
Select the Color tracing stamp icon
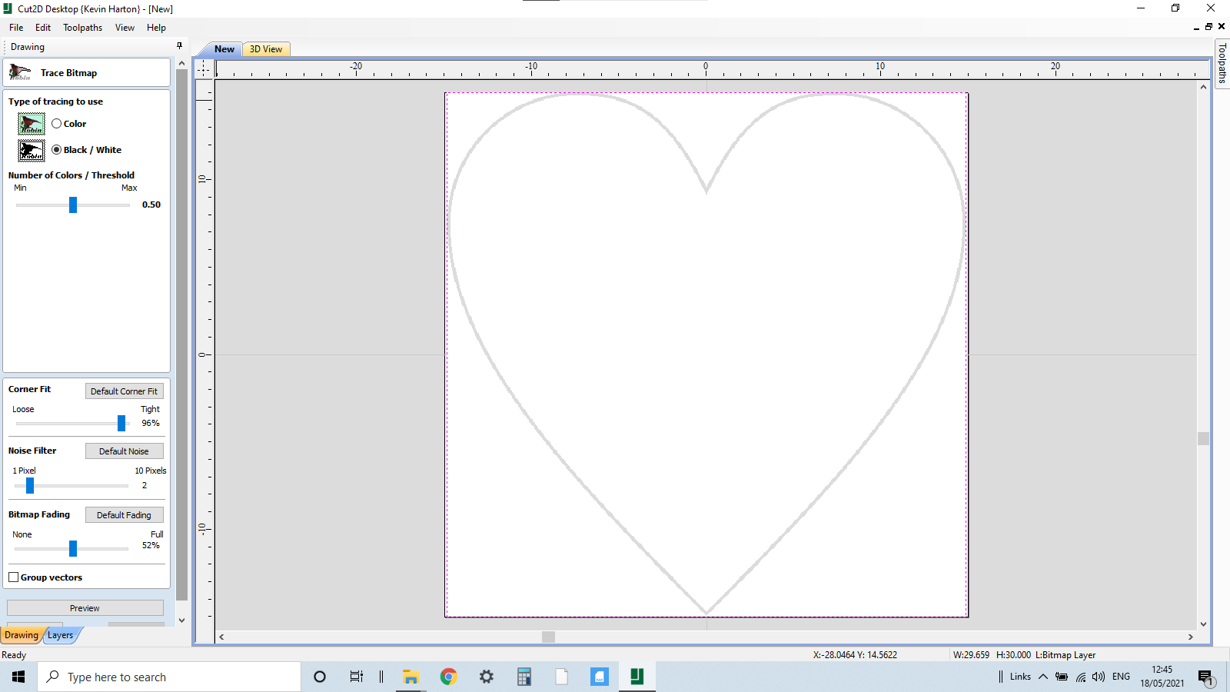30,123
